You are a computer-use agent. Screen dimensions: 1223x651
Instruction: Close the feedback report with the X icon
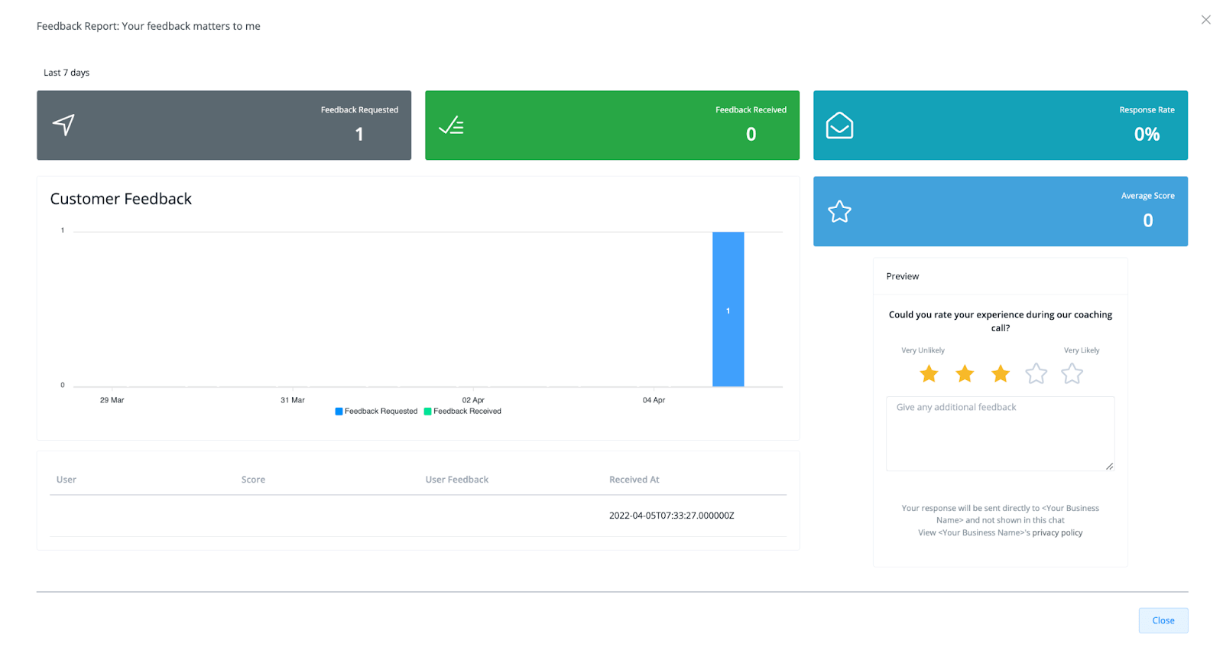click(x=1205, y=20)
